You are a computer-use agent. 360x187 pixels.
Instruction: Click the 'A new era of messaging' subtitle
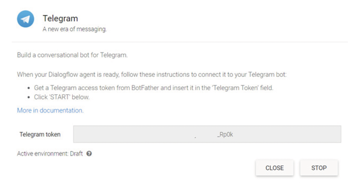point(75,29)
